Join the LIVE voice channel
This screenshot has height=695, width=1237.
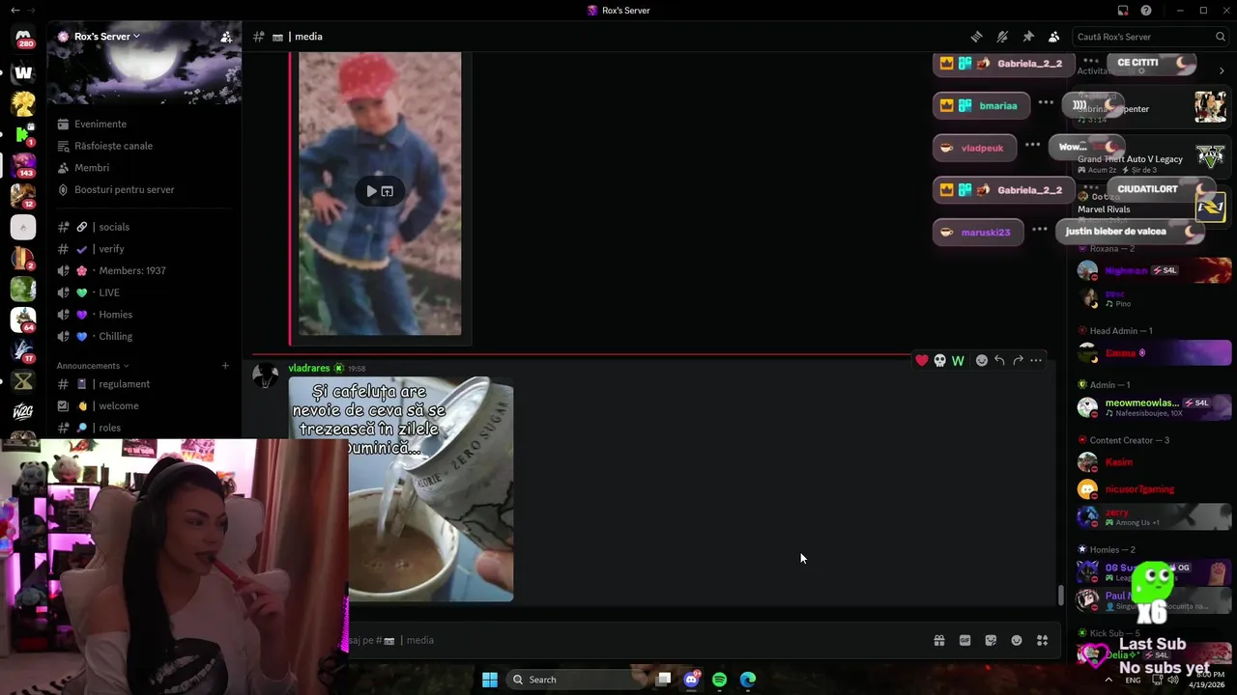[143, 292]
